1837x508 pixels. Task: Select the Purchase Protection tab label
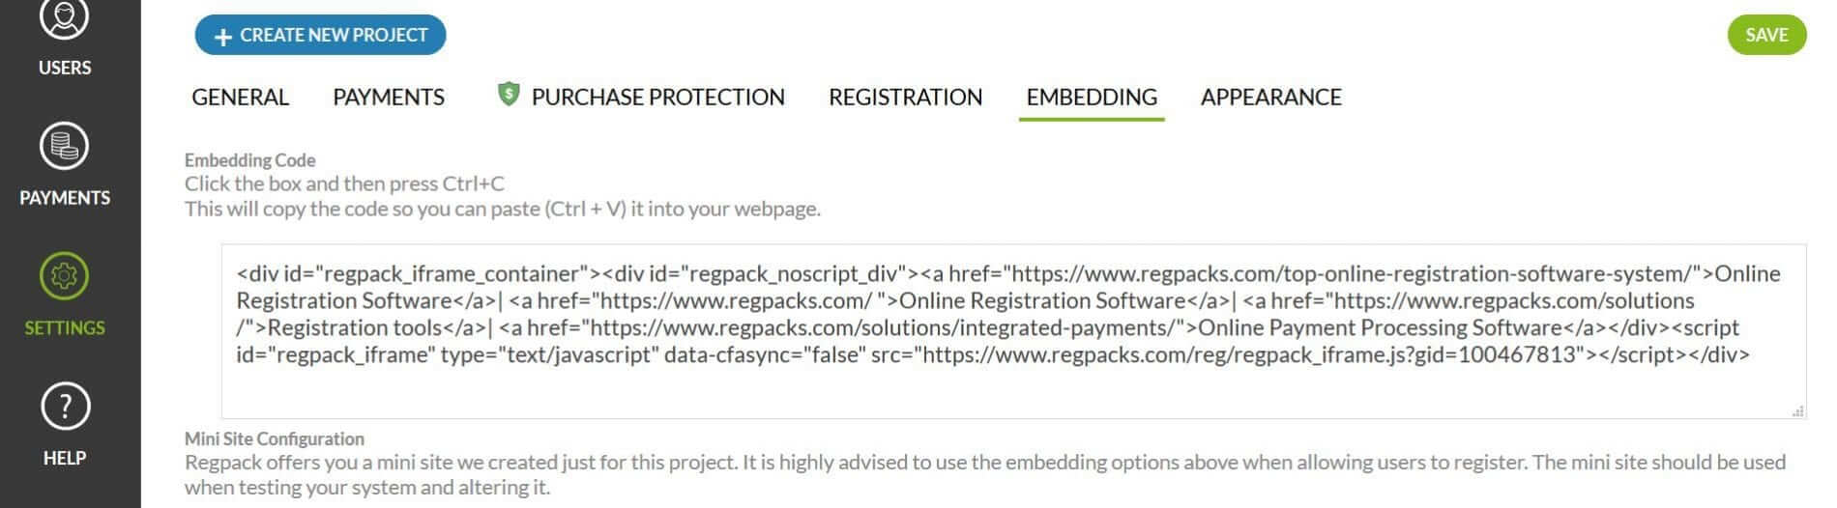(657, 97)
